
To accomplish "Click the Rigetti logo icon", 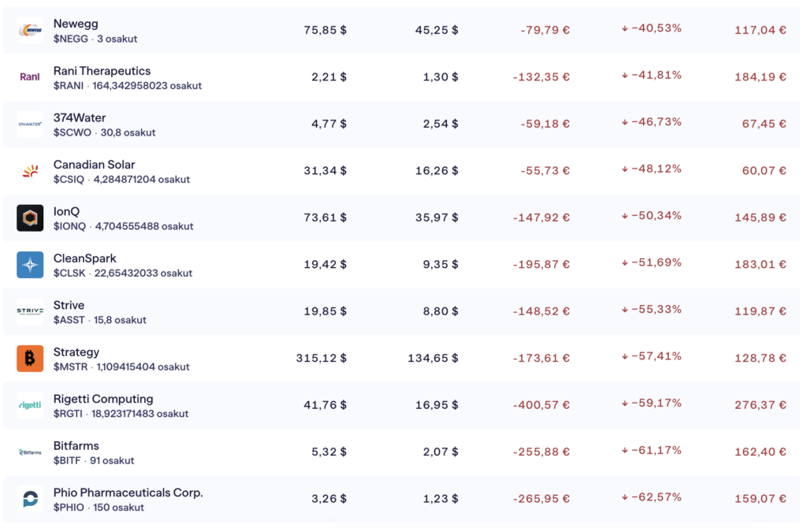I will click(x=30, y=405).
